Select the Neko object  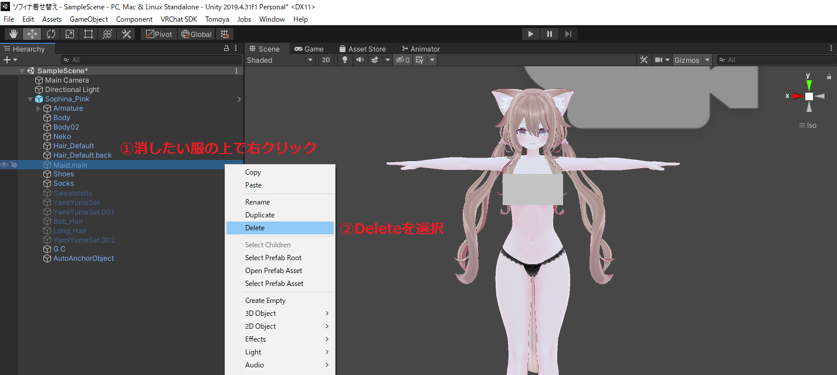(x=62, y=137)
